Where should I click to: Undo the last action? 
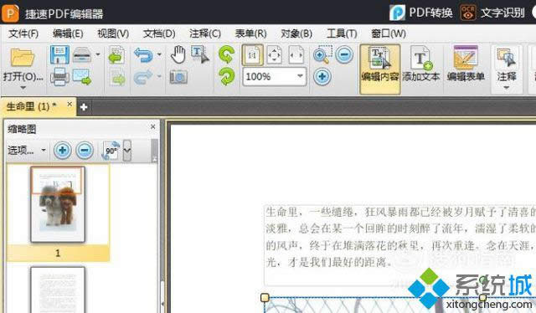pos(143,54)
